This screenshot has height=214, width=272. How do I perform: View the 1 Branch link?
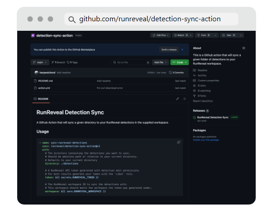click(x=58, y=62)
